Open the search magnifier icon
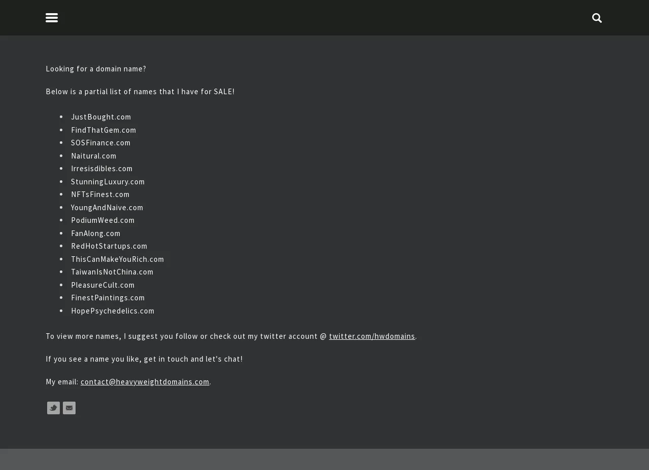This screenshot has height=470, width=649. (597, 18)
